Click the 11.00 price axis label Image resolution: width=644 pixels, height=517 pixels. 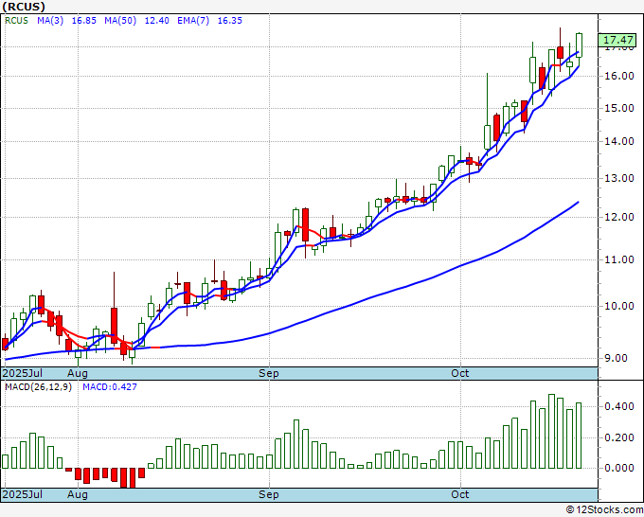click(619, 259)
